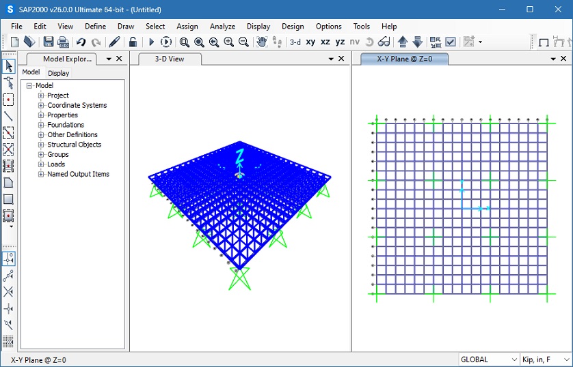Set the view to the xy plane
This screenshot has height=367, width=573.
(x=310, y=42)
